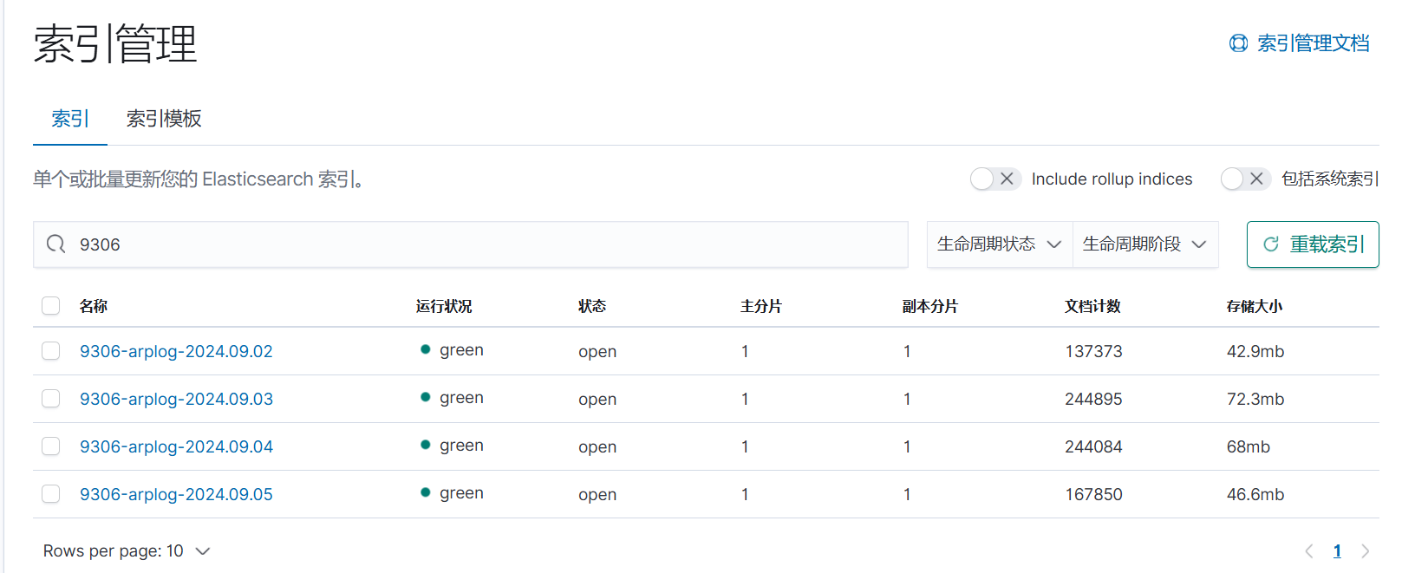Switch to the 索引 tab

70,119
